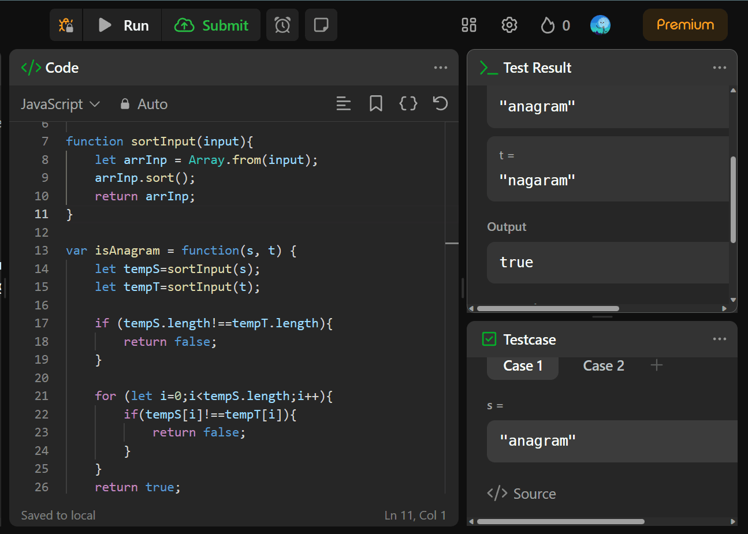Click the streak flame icon
Image resolution: width=748 pixels, height=534 pixels.
[x=548, y=25]
